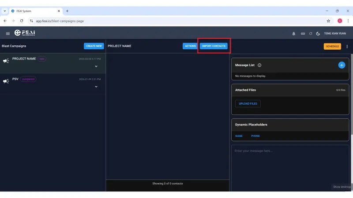Click the right panel vertical scrollbar

coord(352,94)
